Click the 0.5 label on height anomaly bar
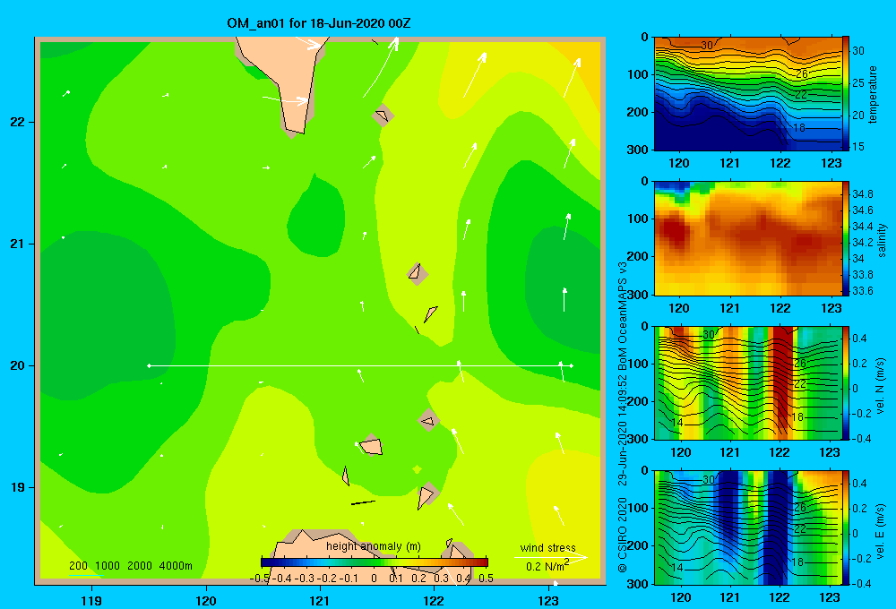 pos(487,579)
